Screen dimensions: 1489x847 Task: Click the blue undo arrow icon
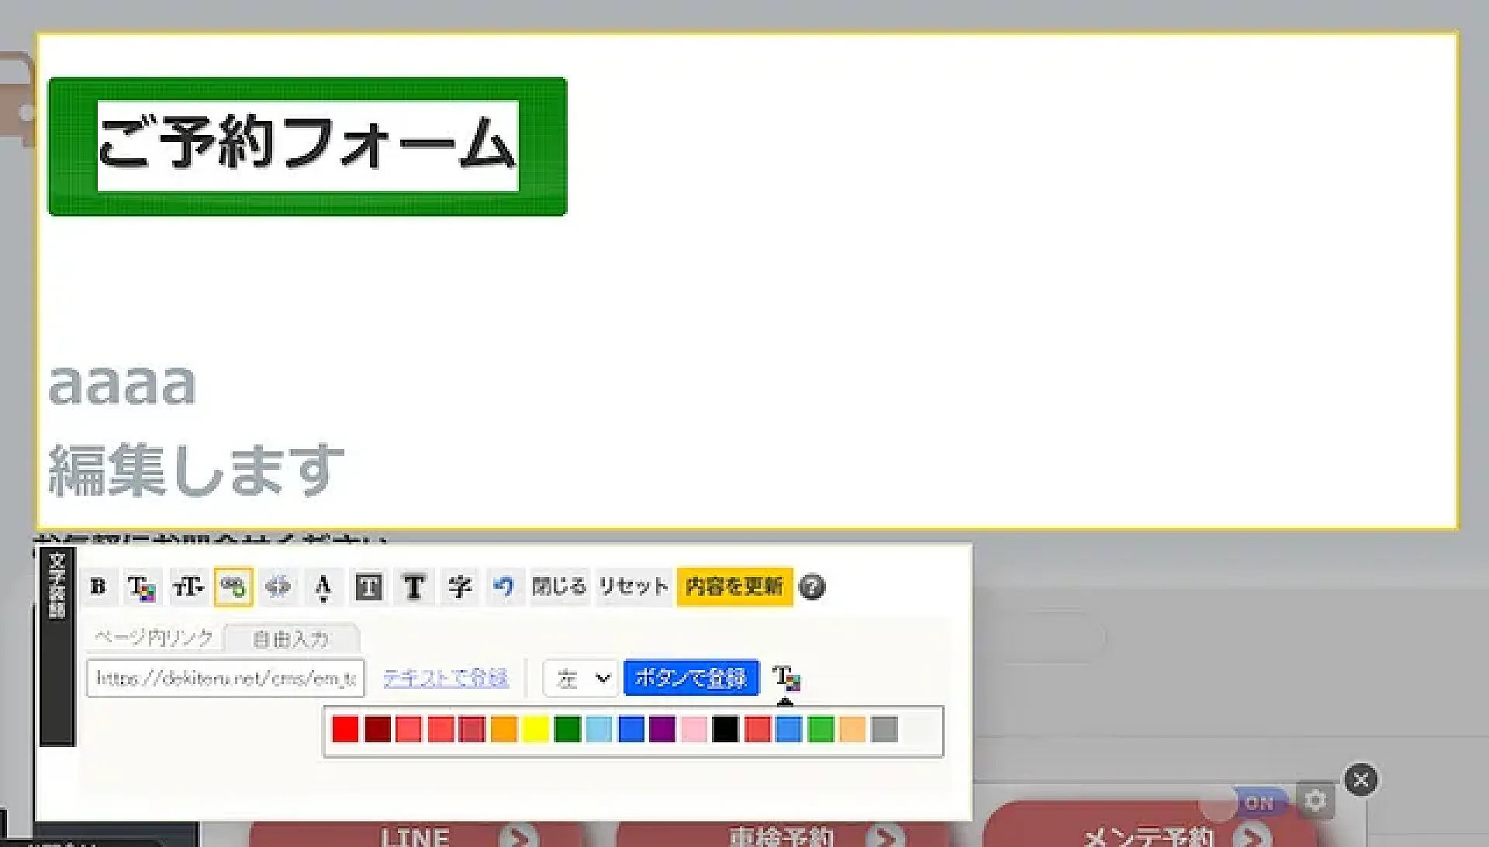pyautogui.click(x=503, y=587)
